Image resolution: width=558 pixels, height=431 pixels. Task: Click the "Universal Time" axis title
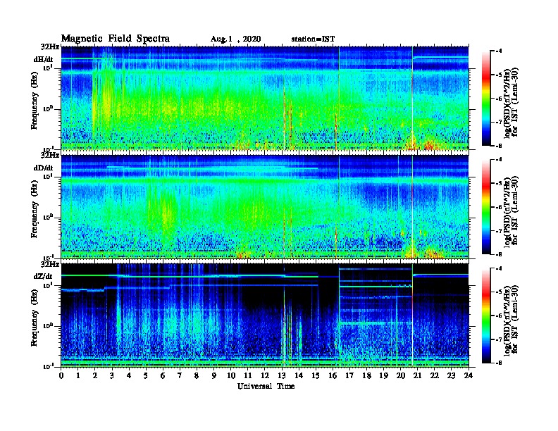tap(266, 386)
